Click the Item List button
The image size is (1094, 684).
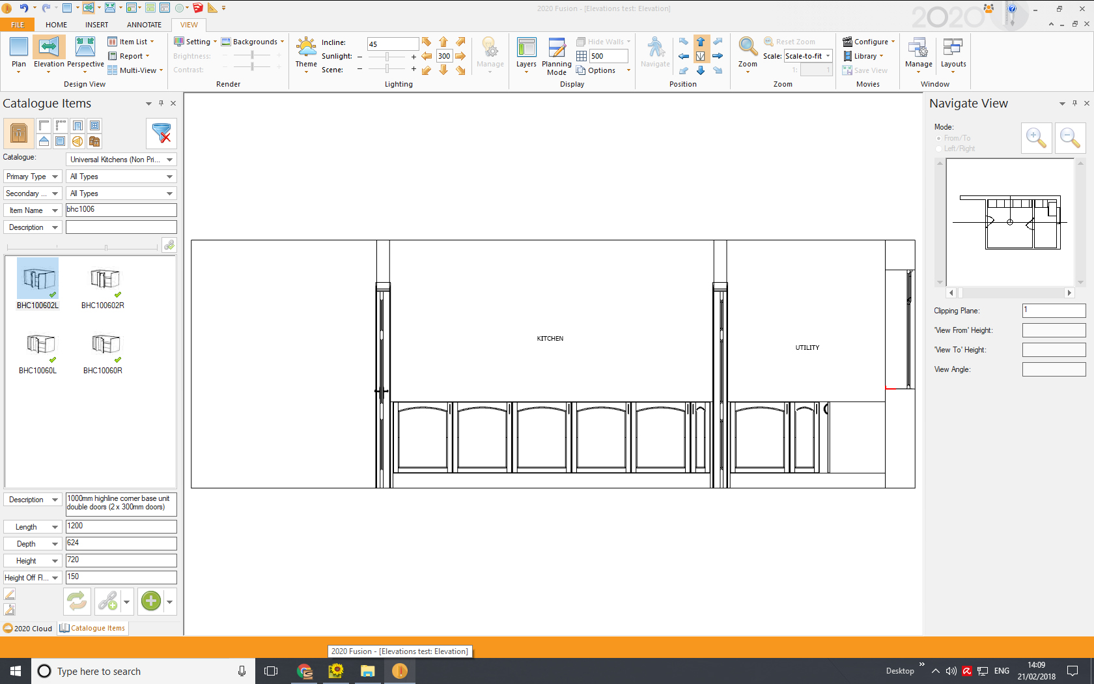pyautogui.click(x=130, y=42)
